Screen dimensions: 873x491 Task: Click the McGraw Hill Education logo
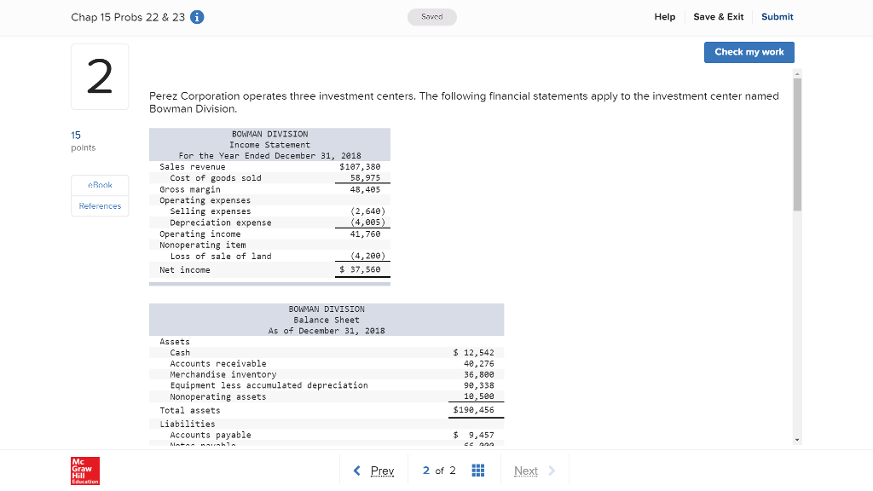[85, 471]
